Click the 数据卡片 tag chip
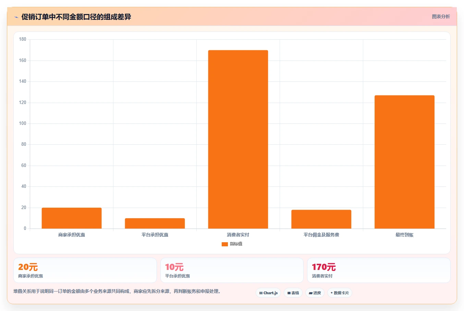 [340, 293]
